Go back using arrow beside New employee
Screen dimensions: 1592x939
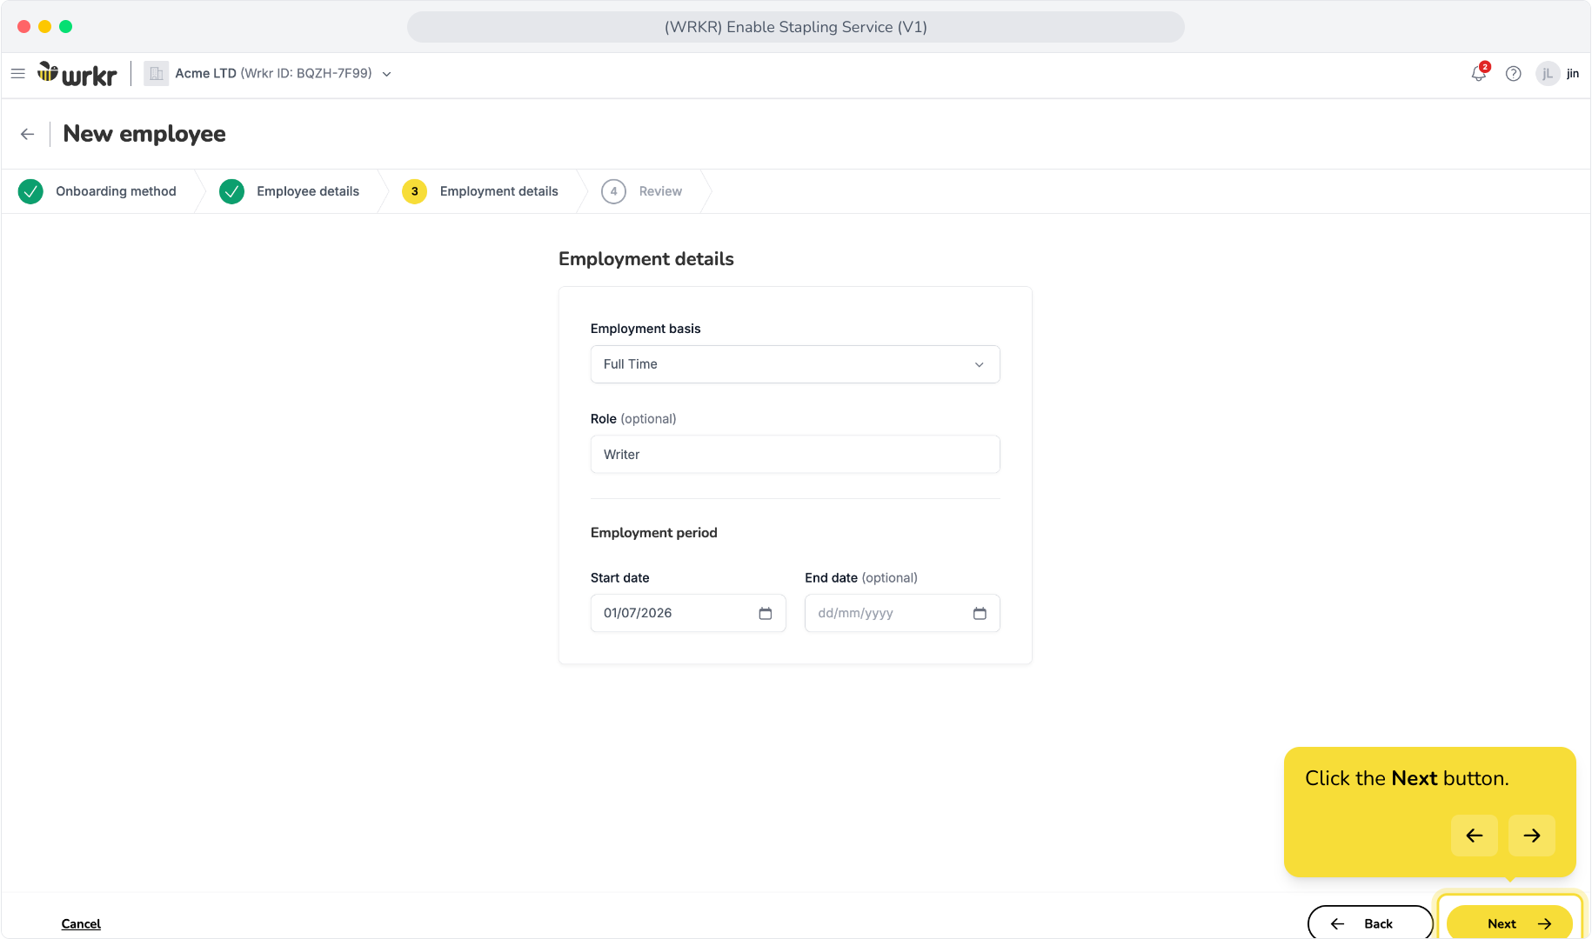point(28,134)
